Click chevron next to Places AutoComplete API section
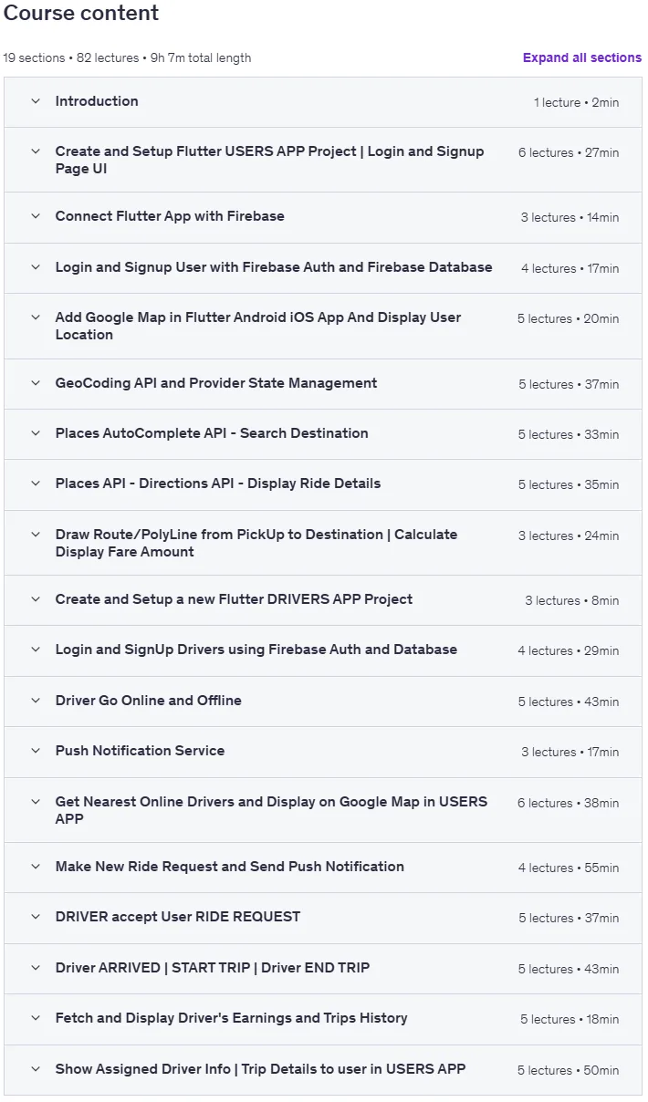The image size is (648, 1102). coord(36,433)
